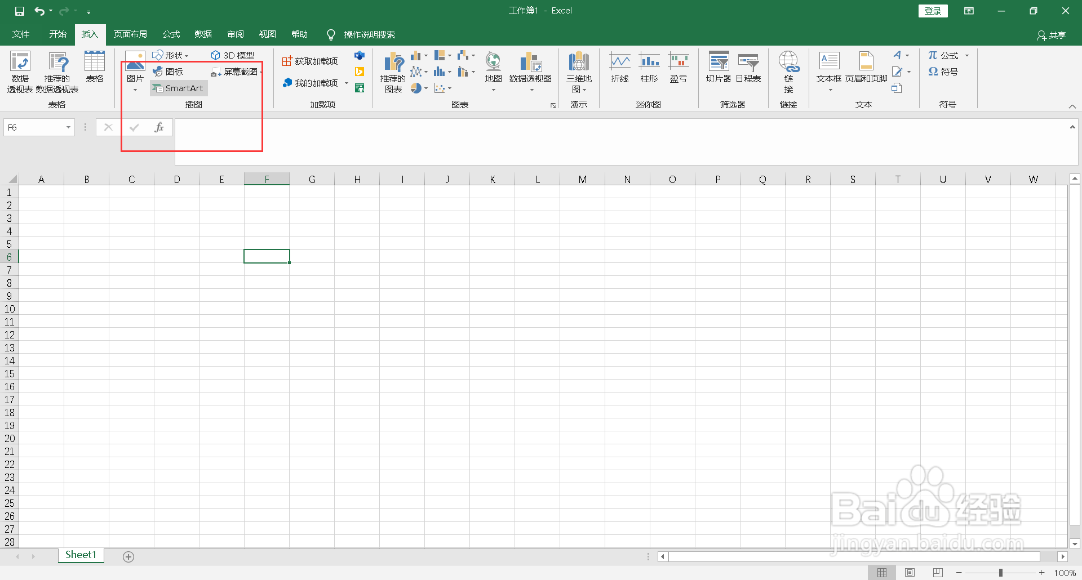Viewport: 1082px width, 580px height.
Task: Switch to the 开始 Home tab
Action: 58,34
